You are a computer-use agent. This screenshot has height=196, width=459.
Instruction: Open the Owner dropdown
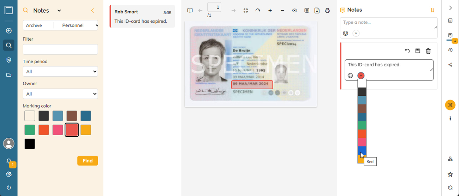click(60, 94)
